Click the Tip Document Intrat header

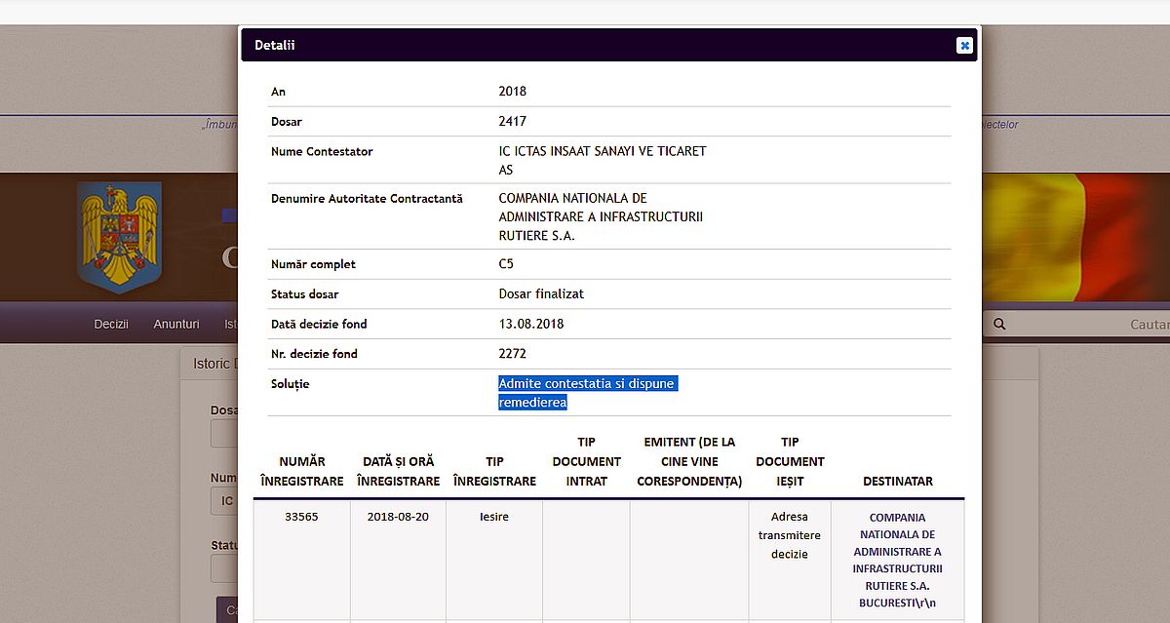click(586, 461)
